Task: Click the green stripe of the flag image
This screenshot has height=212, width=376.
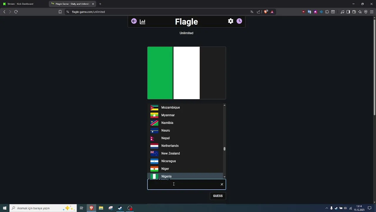Action: pyautogui.click(x=160, y=73)
